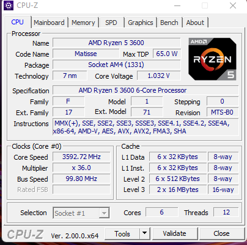
Task: Click the Validate button
Action: (175, 233)
